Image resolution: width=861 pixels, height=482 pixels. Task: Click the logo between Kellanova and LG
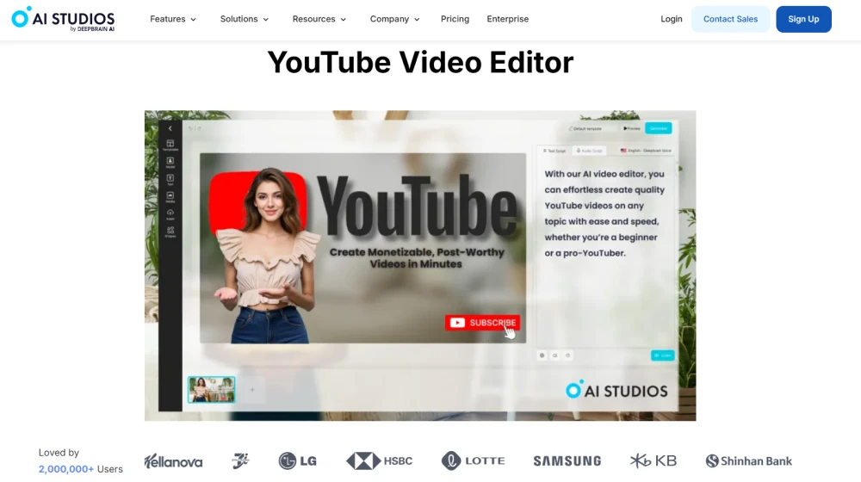240,461
